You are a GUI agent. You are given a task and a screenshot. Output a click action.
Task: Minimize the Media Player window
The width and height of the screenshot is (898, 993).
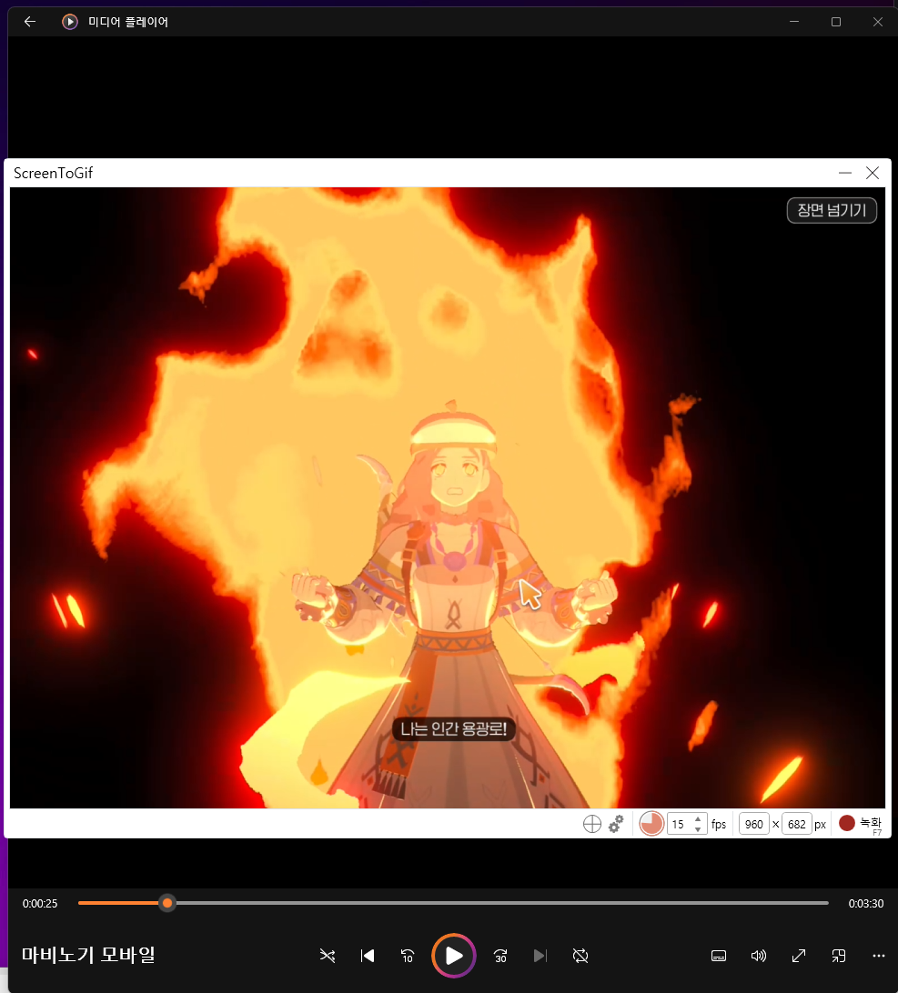794,22
